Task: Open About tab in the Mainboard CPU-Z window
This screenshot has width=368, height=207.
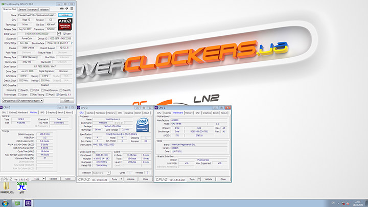Action: [x=224, y=113]
